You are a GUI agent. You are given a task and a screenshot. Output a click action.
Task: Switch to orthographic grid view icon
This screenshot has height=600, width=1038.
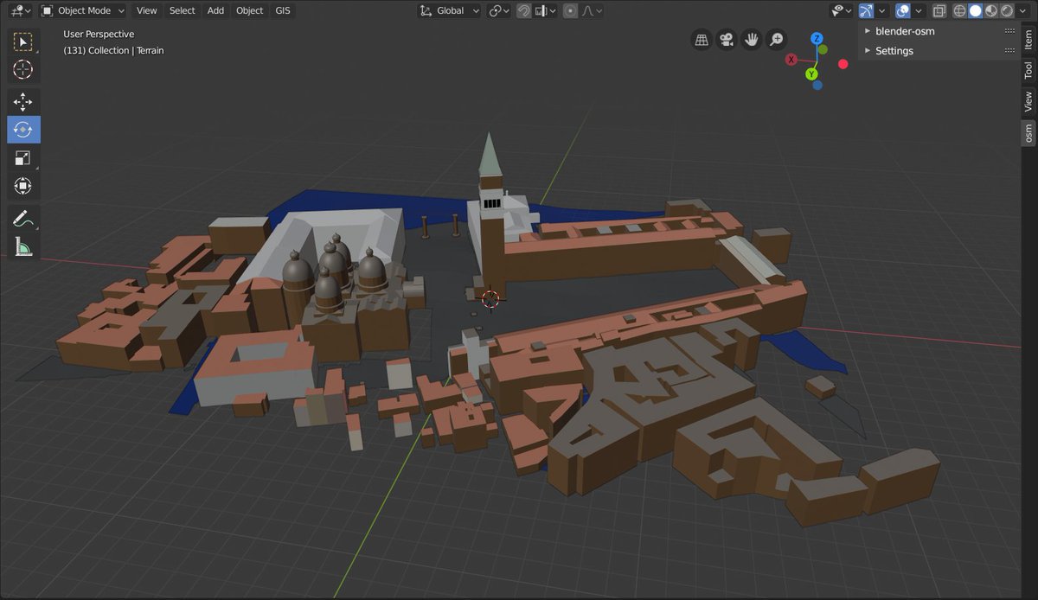(702, 39)
